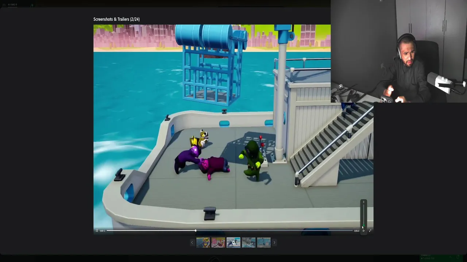Click the "Screenshots & Trailers (2/24)" heading
Screen dimensions: 467x262
116,19
